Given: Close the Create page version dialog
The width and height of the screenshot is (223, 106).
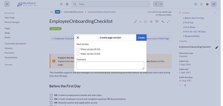Looking at the screenshot, I should [78, 37].
